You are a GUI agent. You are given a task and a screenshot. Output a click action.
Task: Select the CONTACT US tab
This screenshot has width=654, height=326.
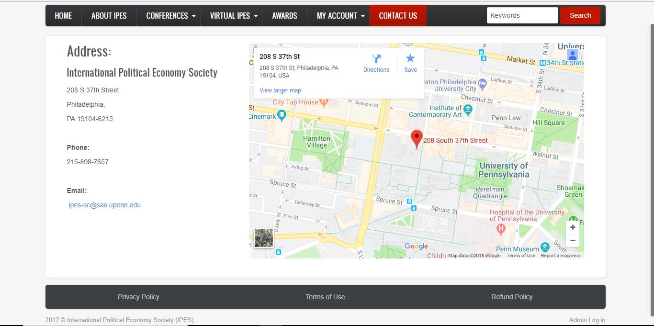click(398, 16)
